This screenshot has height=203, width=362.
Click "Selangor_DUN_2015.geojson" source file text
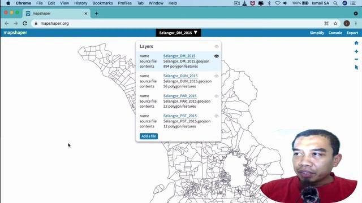[x=187, y=81]
